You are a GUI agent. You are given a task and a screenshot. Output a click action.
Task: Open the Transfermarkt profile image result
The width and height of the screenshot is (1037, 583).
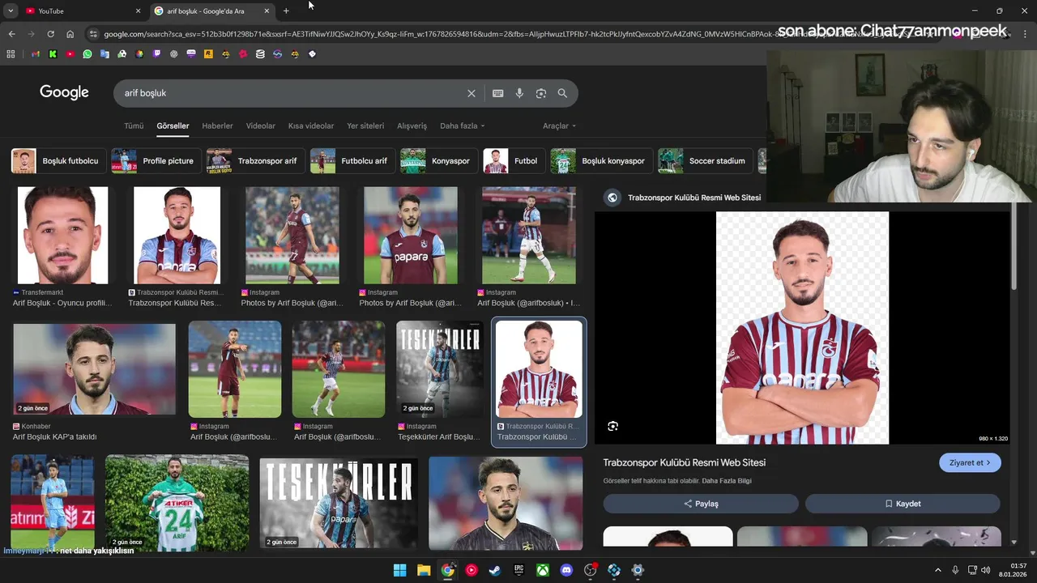[x=62, y=236]
